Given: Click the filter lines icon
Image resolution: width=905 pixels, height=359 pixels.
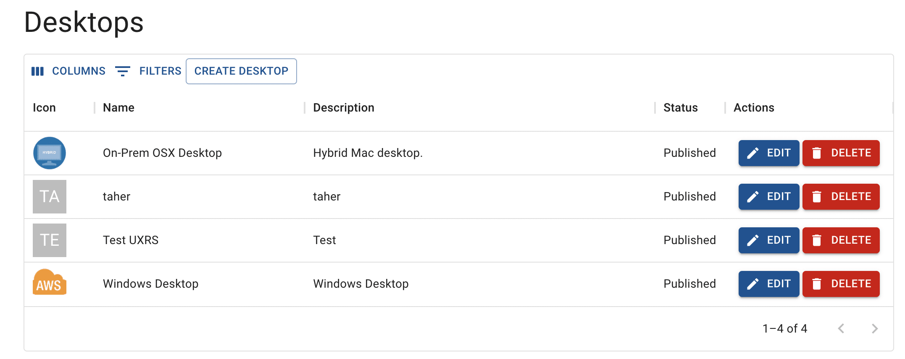Looking at the screenshot, I should [123, 71].
